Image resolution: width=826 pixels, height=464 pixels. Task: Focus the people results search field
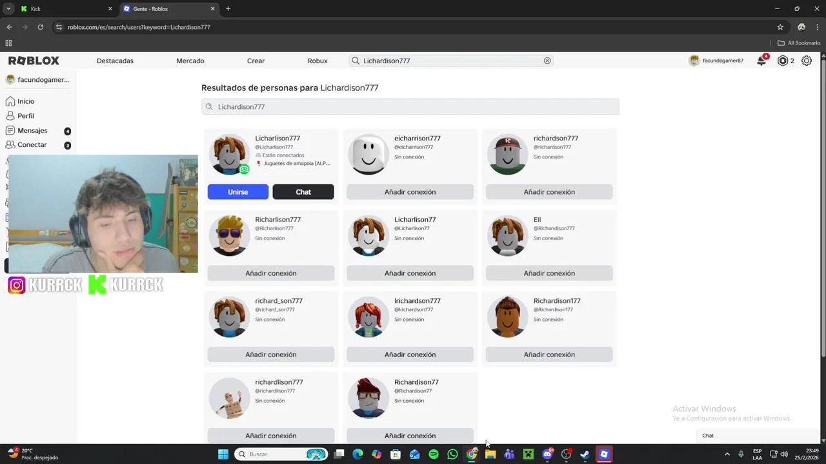tap(410, 107)
